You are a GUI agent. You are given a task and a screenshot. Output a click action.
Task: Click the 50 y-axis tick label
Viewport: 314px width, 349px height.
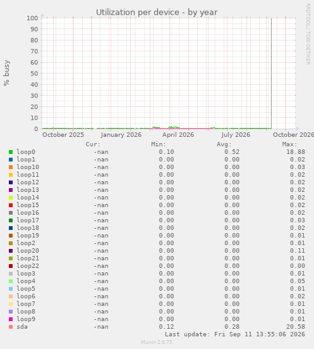(x=34, y=73)
